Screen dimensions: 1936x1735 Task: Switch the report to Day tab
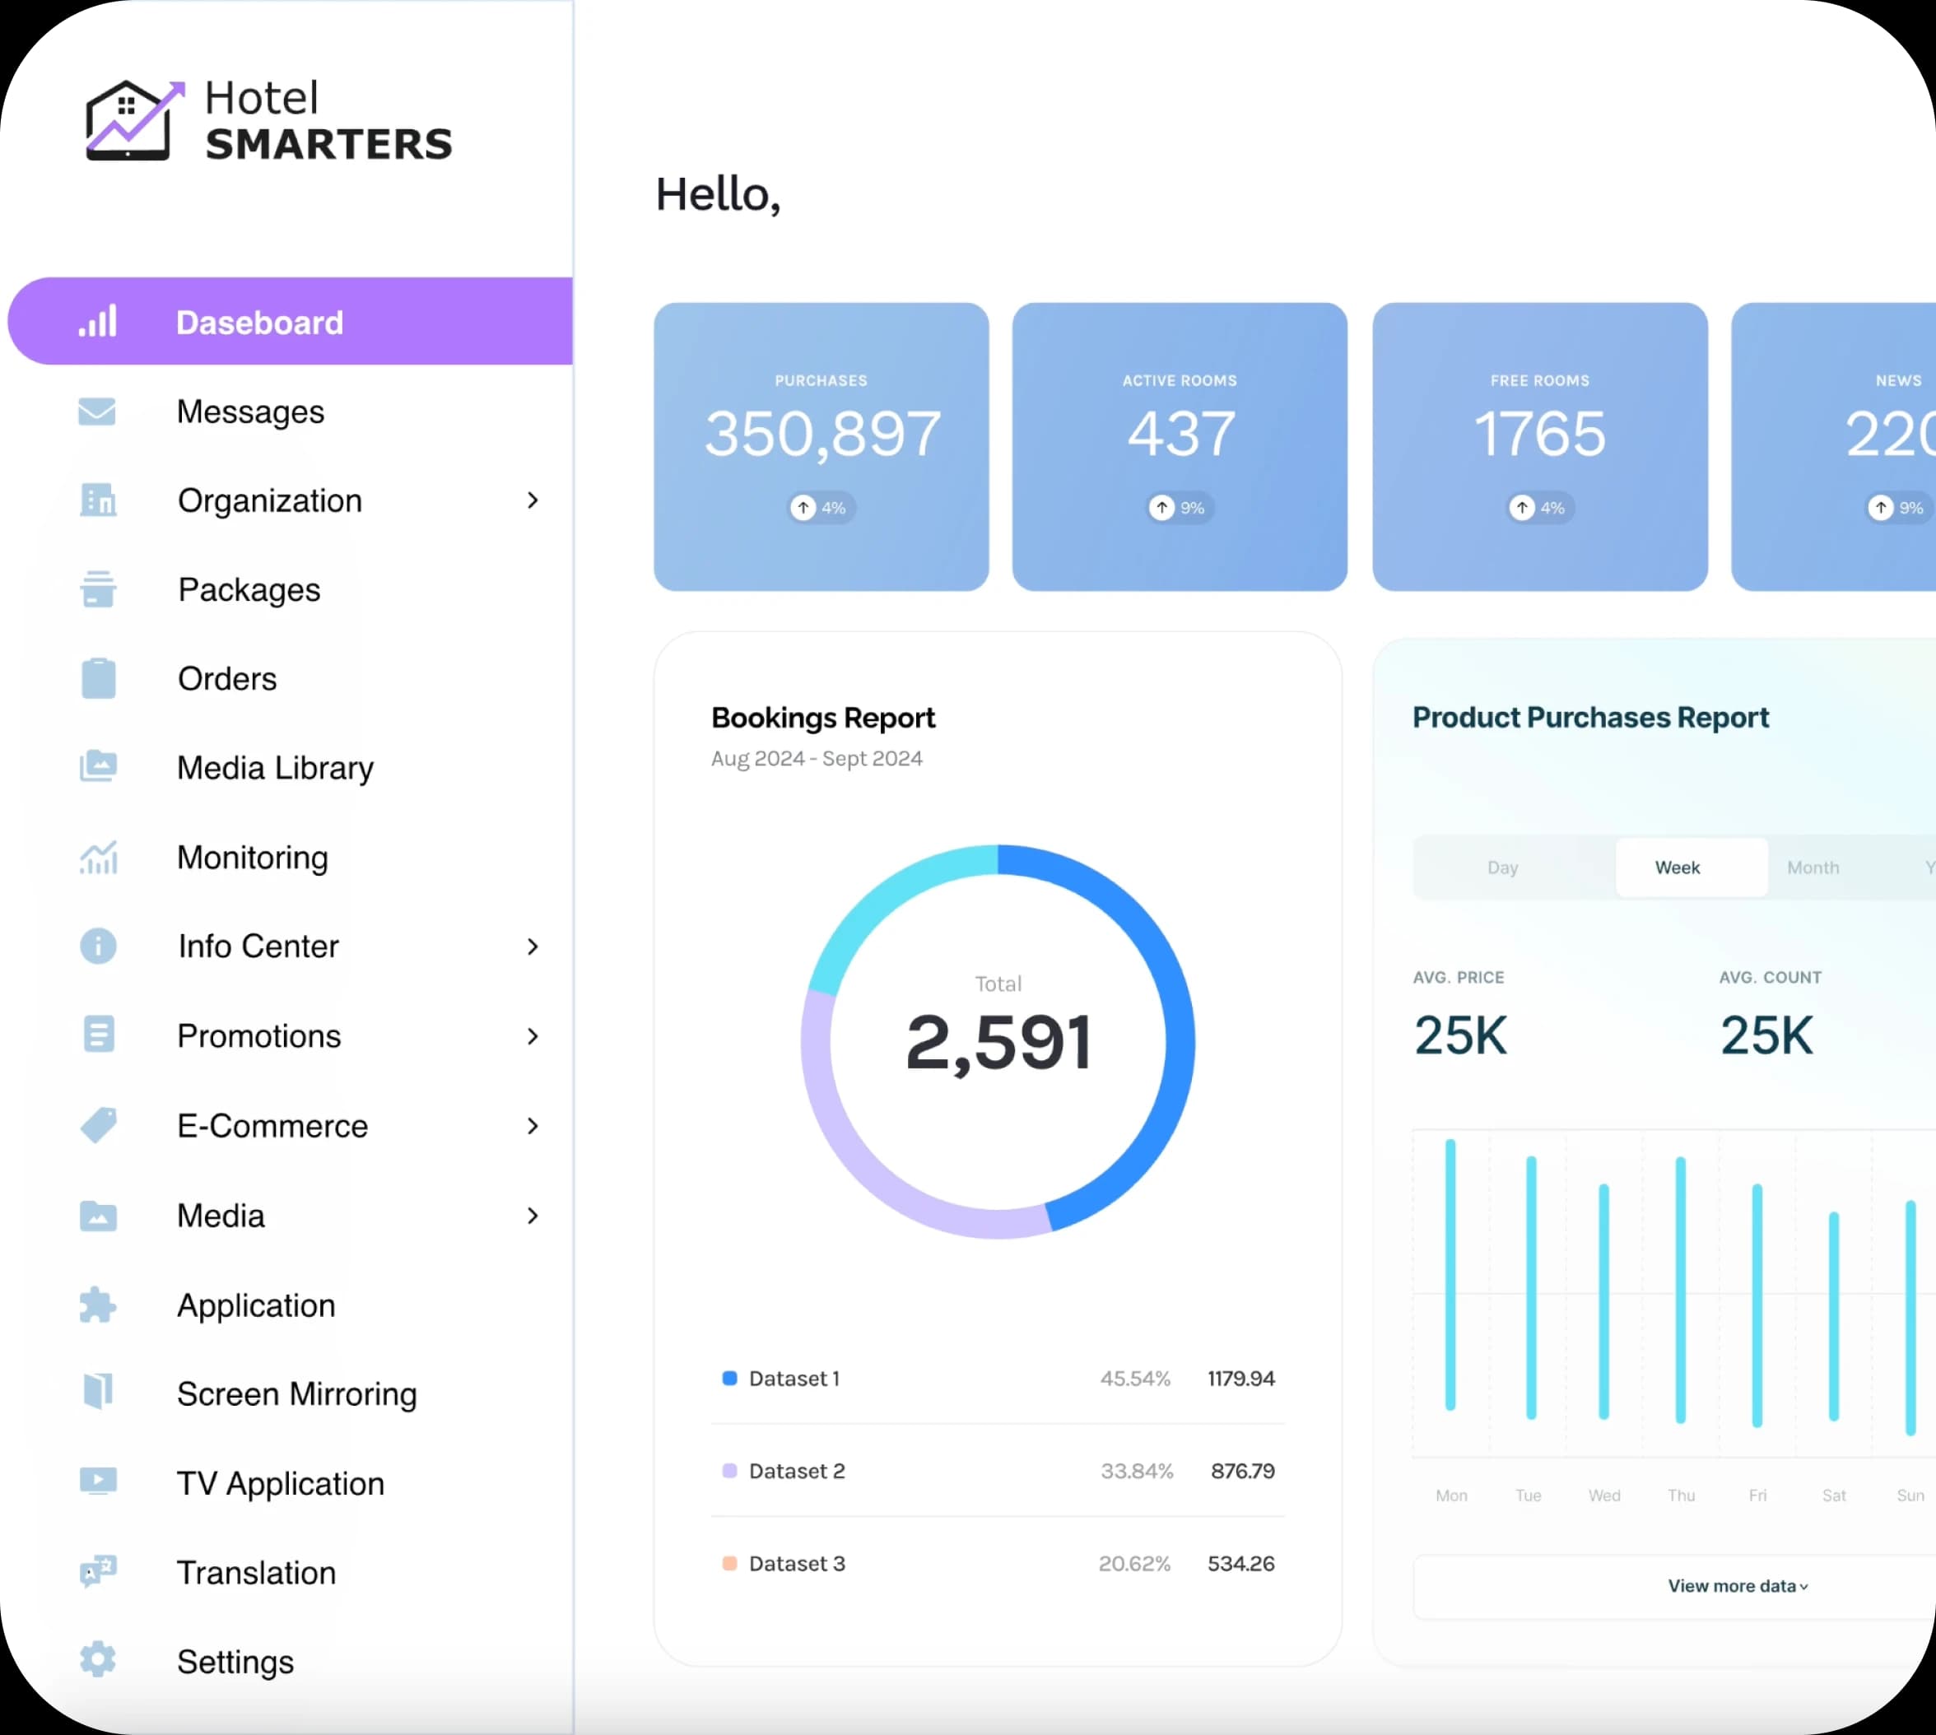coord(1502,867)
